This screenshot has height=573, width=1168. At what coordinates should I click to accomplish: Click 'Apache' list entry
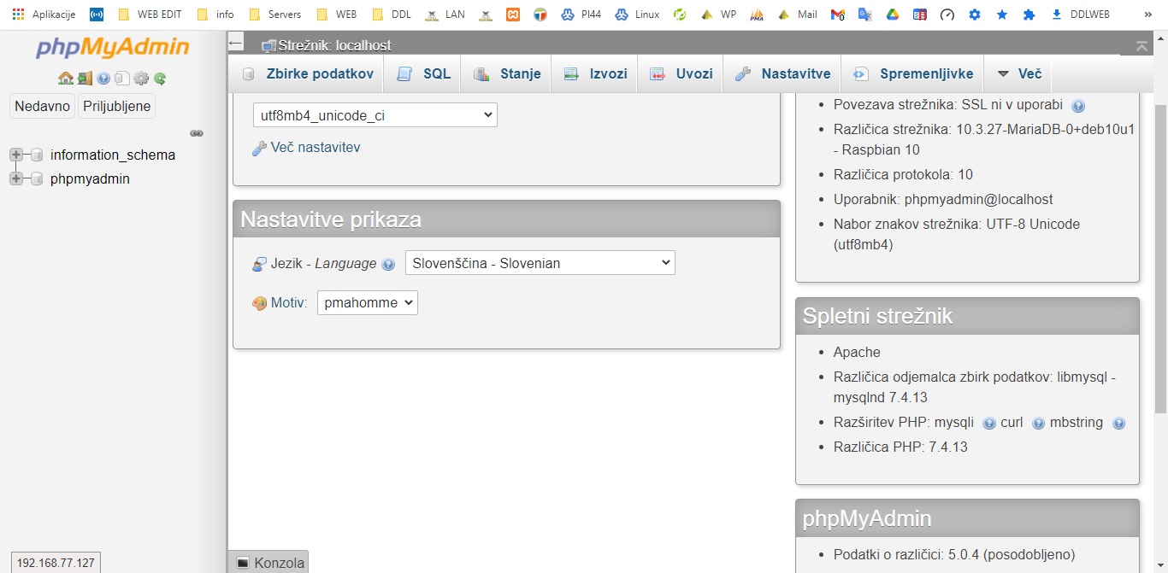857,352
